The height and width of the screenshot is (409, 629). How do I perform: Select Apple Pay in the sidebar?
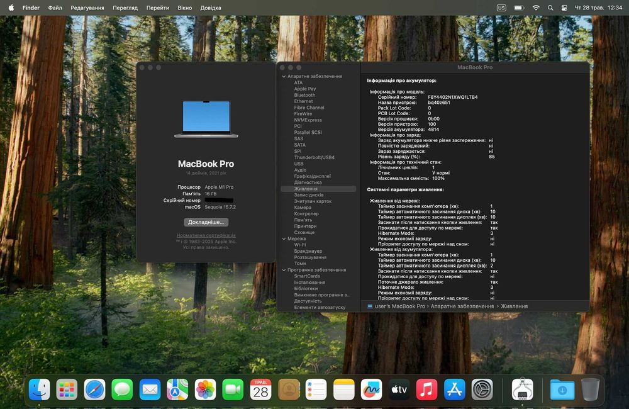(305, 89)
